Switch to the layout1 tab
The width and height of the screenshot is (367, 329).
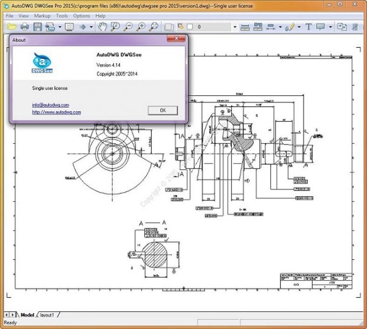pyautogui.click(x=47, y=315)
